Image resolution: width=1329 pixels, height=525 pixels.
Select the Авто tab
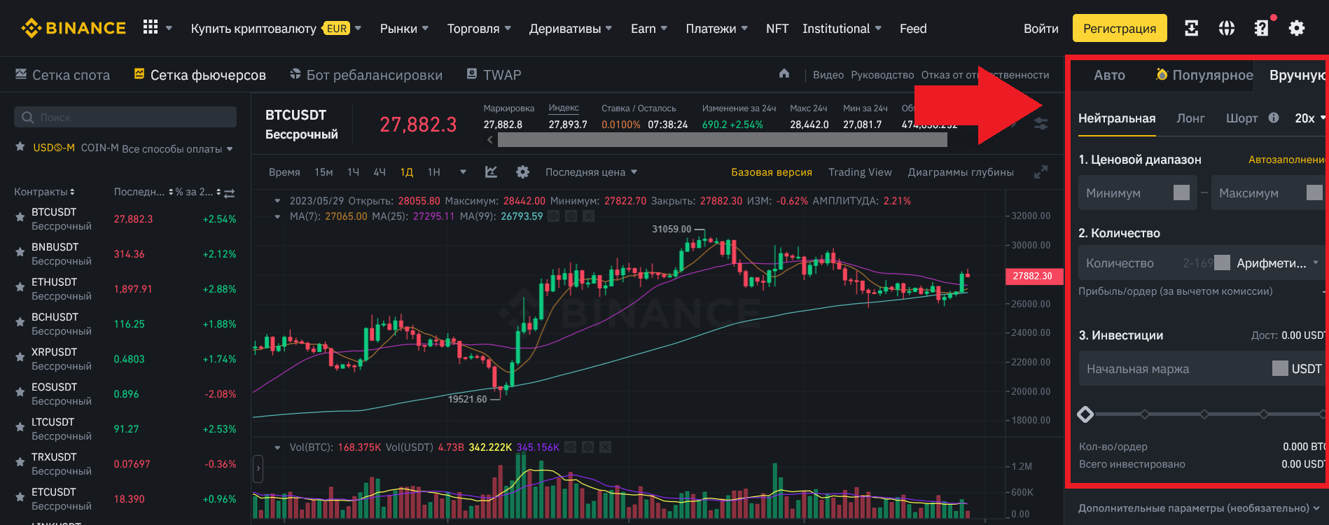[1109, 75]
